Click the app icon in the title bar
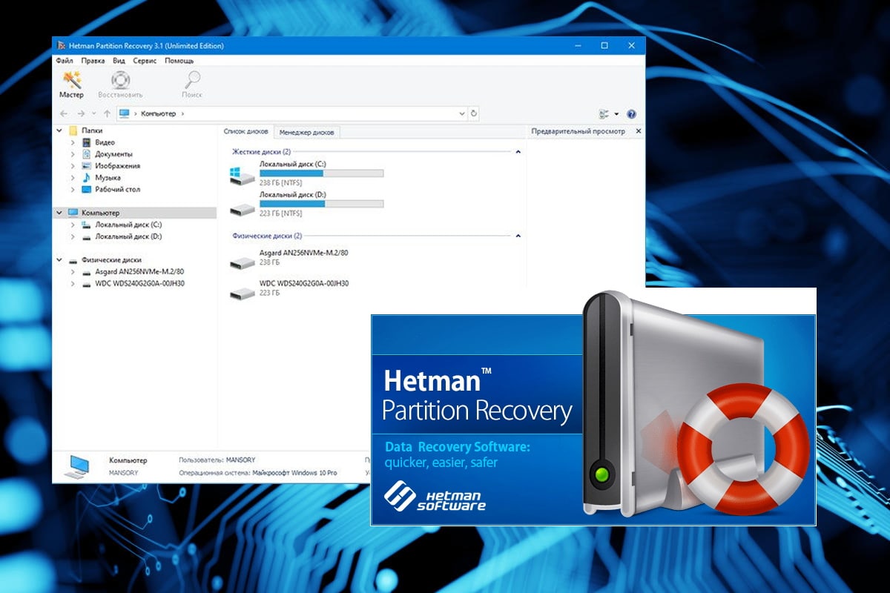 tap(62, 46)
